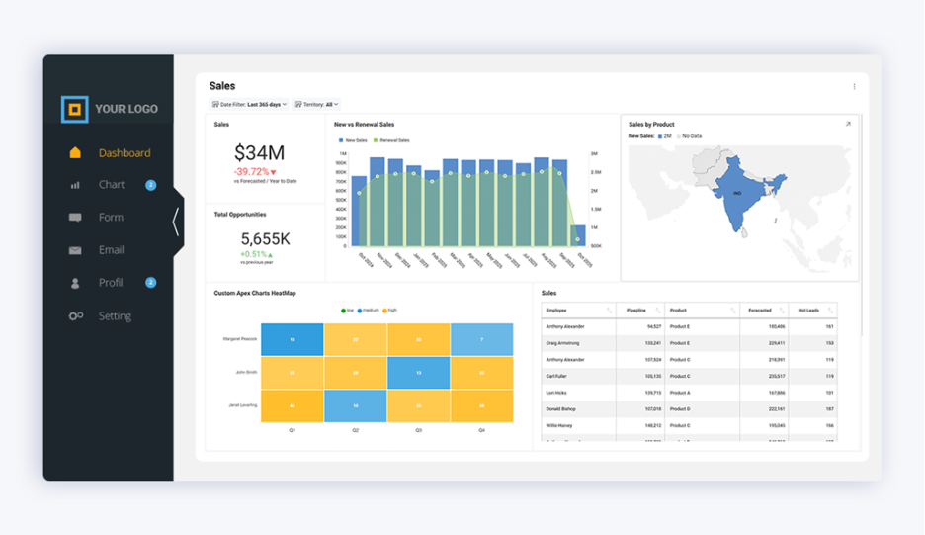Click the Setting gears icon in the sidebar
This screenshot has height=535, width=925.
point(75,316)
